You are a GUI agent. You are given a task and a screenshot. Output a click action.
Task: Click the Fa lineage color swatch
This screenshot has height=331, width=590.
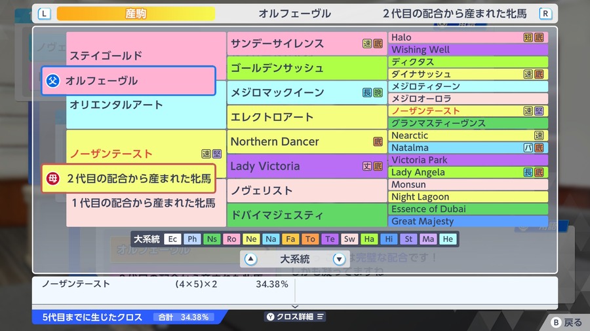pos(290,239)
